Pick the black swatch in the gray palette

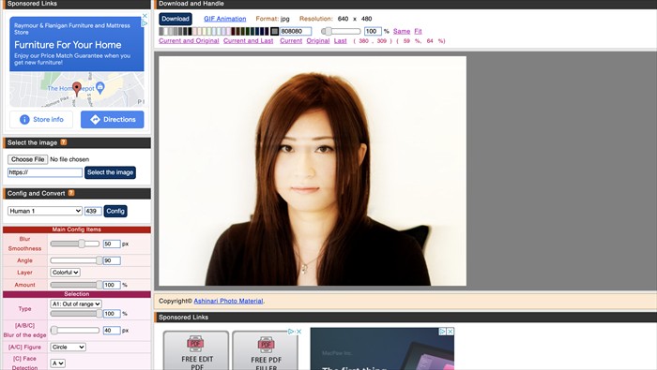[x=190, y=31]
